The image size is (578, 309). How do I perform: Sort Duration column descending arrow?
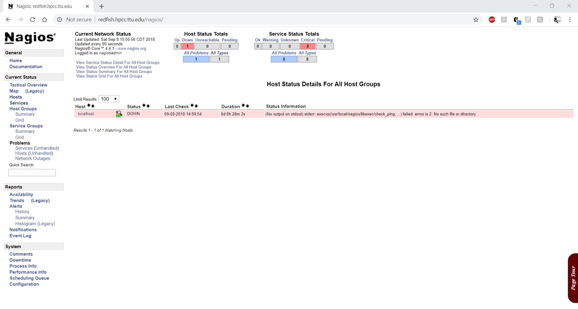click(x=247, y=106)
